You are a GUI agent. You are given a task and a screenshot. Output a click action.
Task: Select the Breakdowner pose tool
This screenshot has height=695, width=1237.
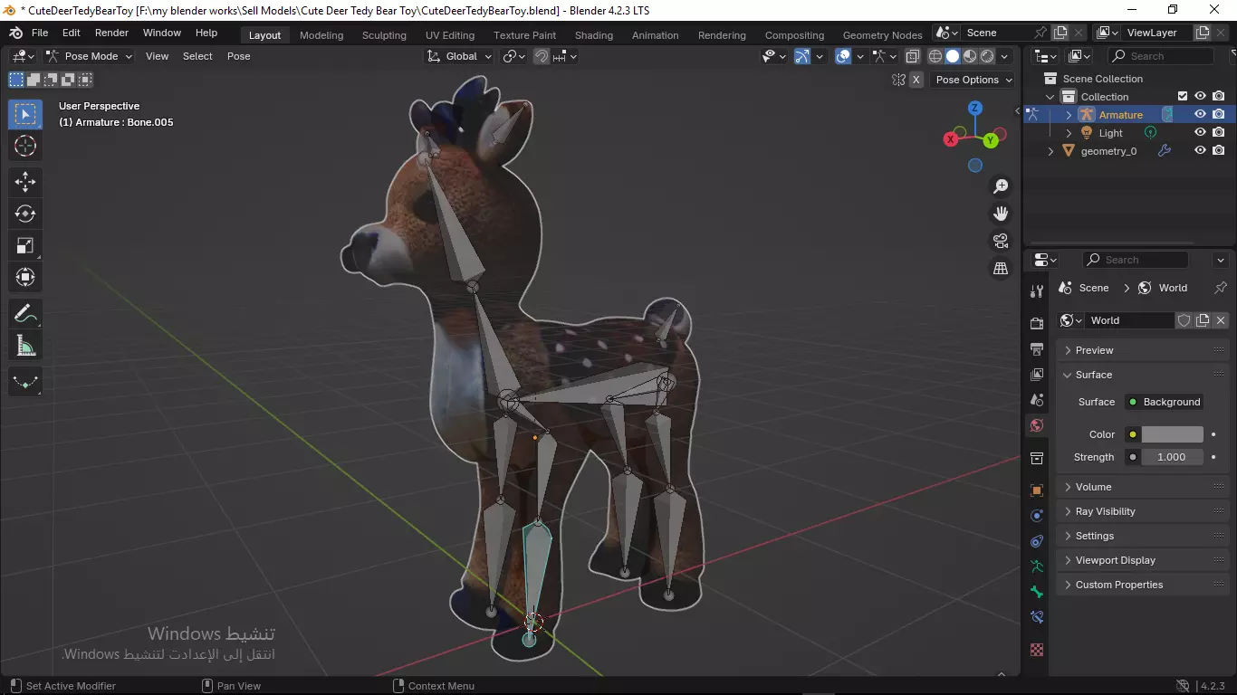(x=25, y=382)
